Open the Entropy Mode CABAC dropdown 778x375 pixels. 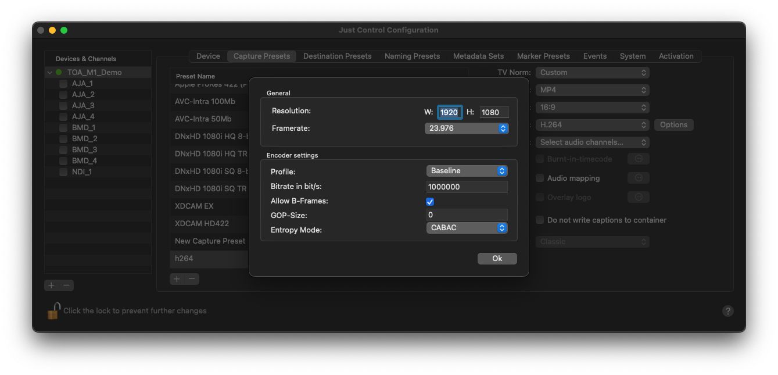[467, 228]
